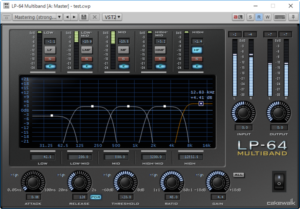This screenshot has width=300, height=209.
Task: Click the LOW frequency field 42.5
Action: click(43, 157)
